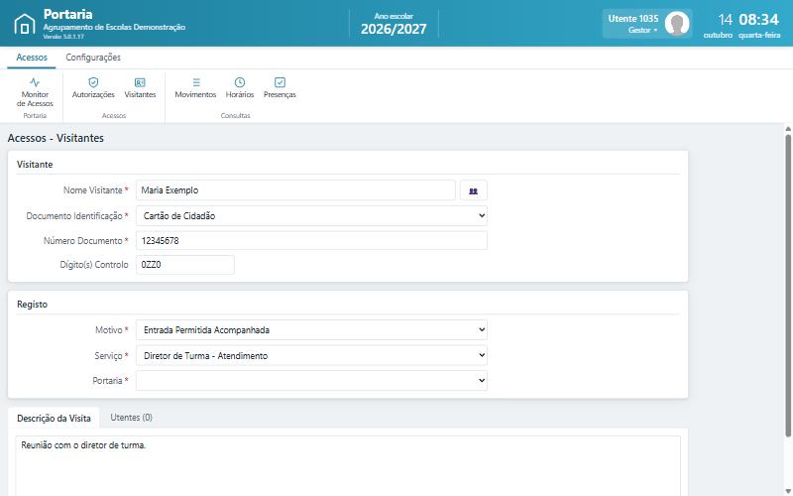Screen dimensions: 793x496
Task: Switch to the Acessos tab
Action: click(32, 58)
